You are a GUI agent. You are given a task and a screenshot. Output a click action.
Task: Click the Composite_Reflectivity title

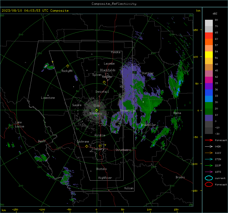pyautogui.click(x=114, y=4)
